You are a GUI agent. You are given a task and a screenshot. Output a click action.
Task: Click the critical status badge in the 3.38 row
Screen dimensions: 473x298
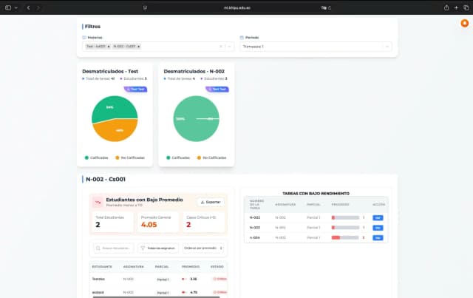click(220, 279)
